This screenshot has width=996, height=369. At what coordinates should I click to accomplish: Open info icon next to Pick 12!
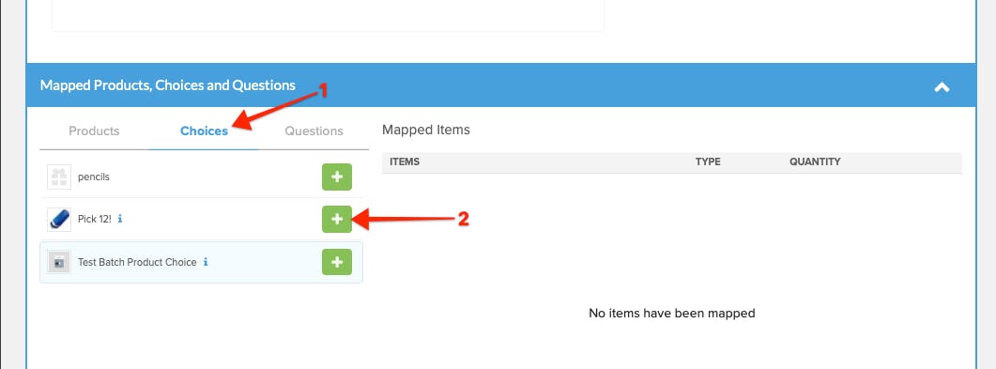[x=120, y=219]
